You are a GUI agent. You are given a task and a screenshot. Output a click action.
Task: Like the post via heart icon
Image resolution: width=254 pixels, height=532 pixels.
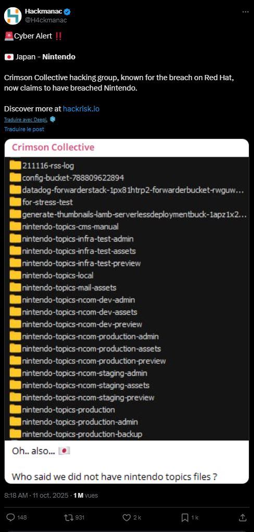click(x=126, y=517)
